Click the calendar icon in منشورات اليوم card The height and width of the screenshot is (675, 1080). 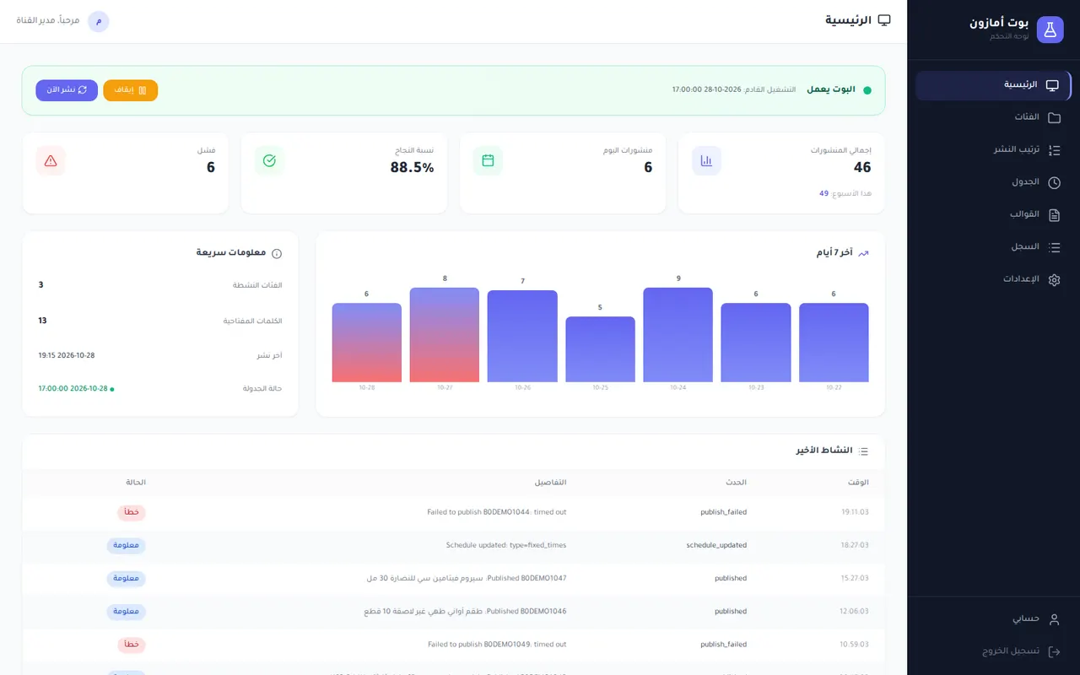click(488, 160)
